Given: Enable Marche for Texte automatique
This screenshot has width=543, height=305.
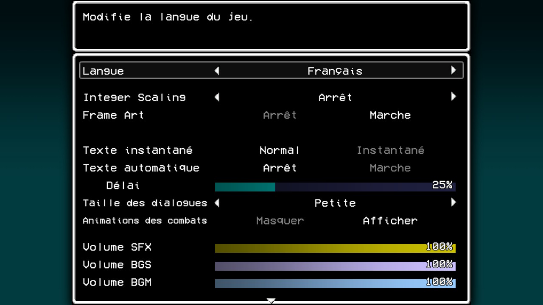Looking at the screenshot, I should (x=390, y=168).
